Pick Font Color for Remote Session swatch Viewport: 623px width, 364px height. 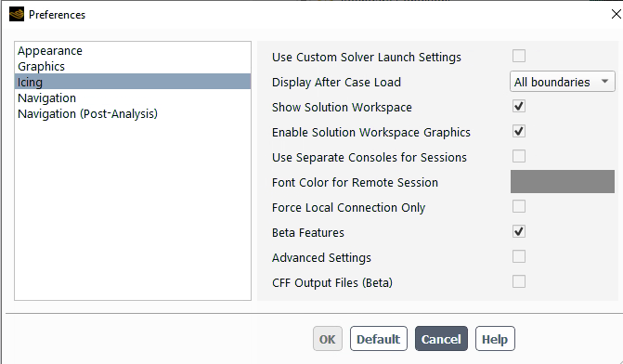(x=563, y=182)
